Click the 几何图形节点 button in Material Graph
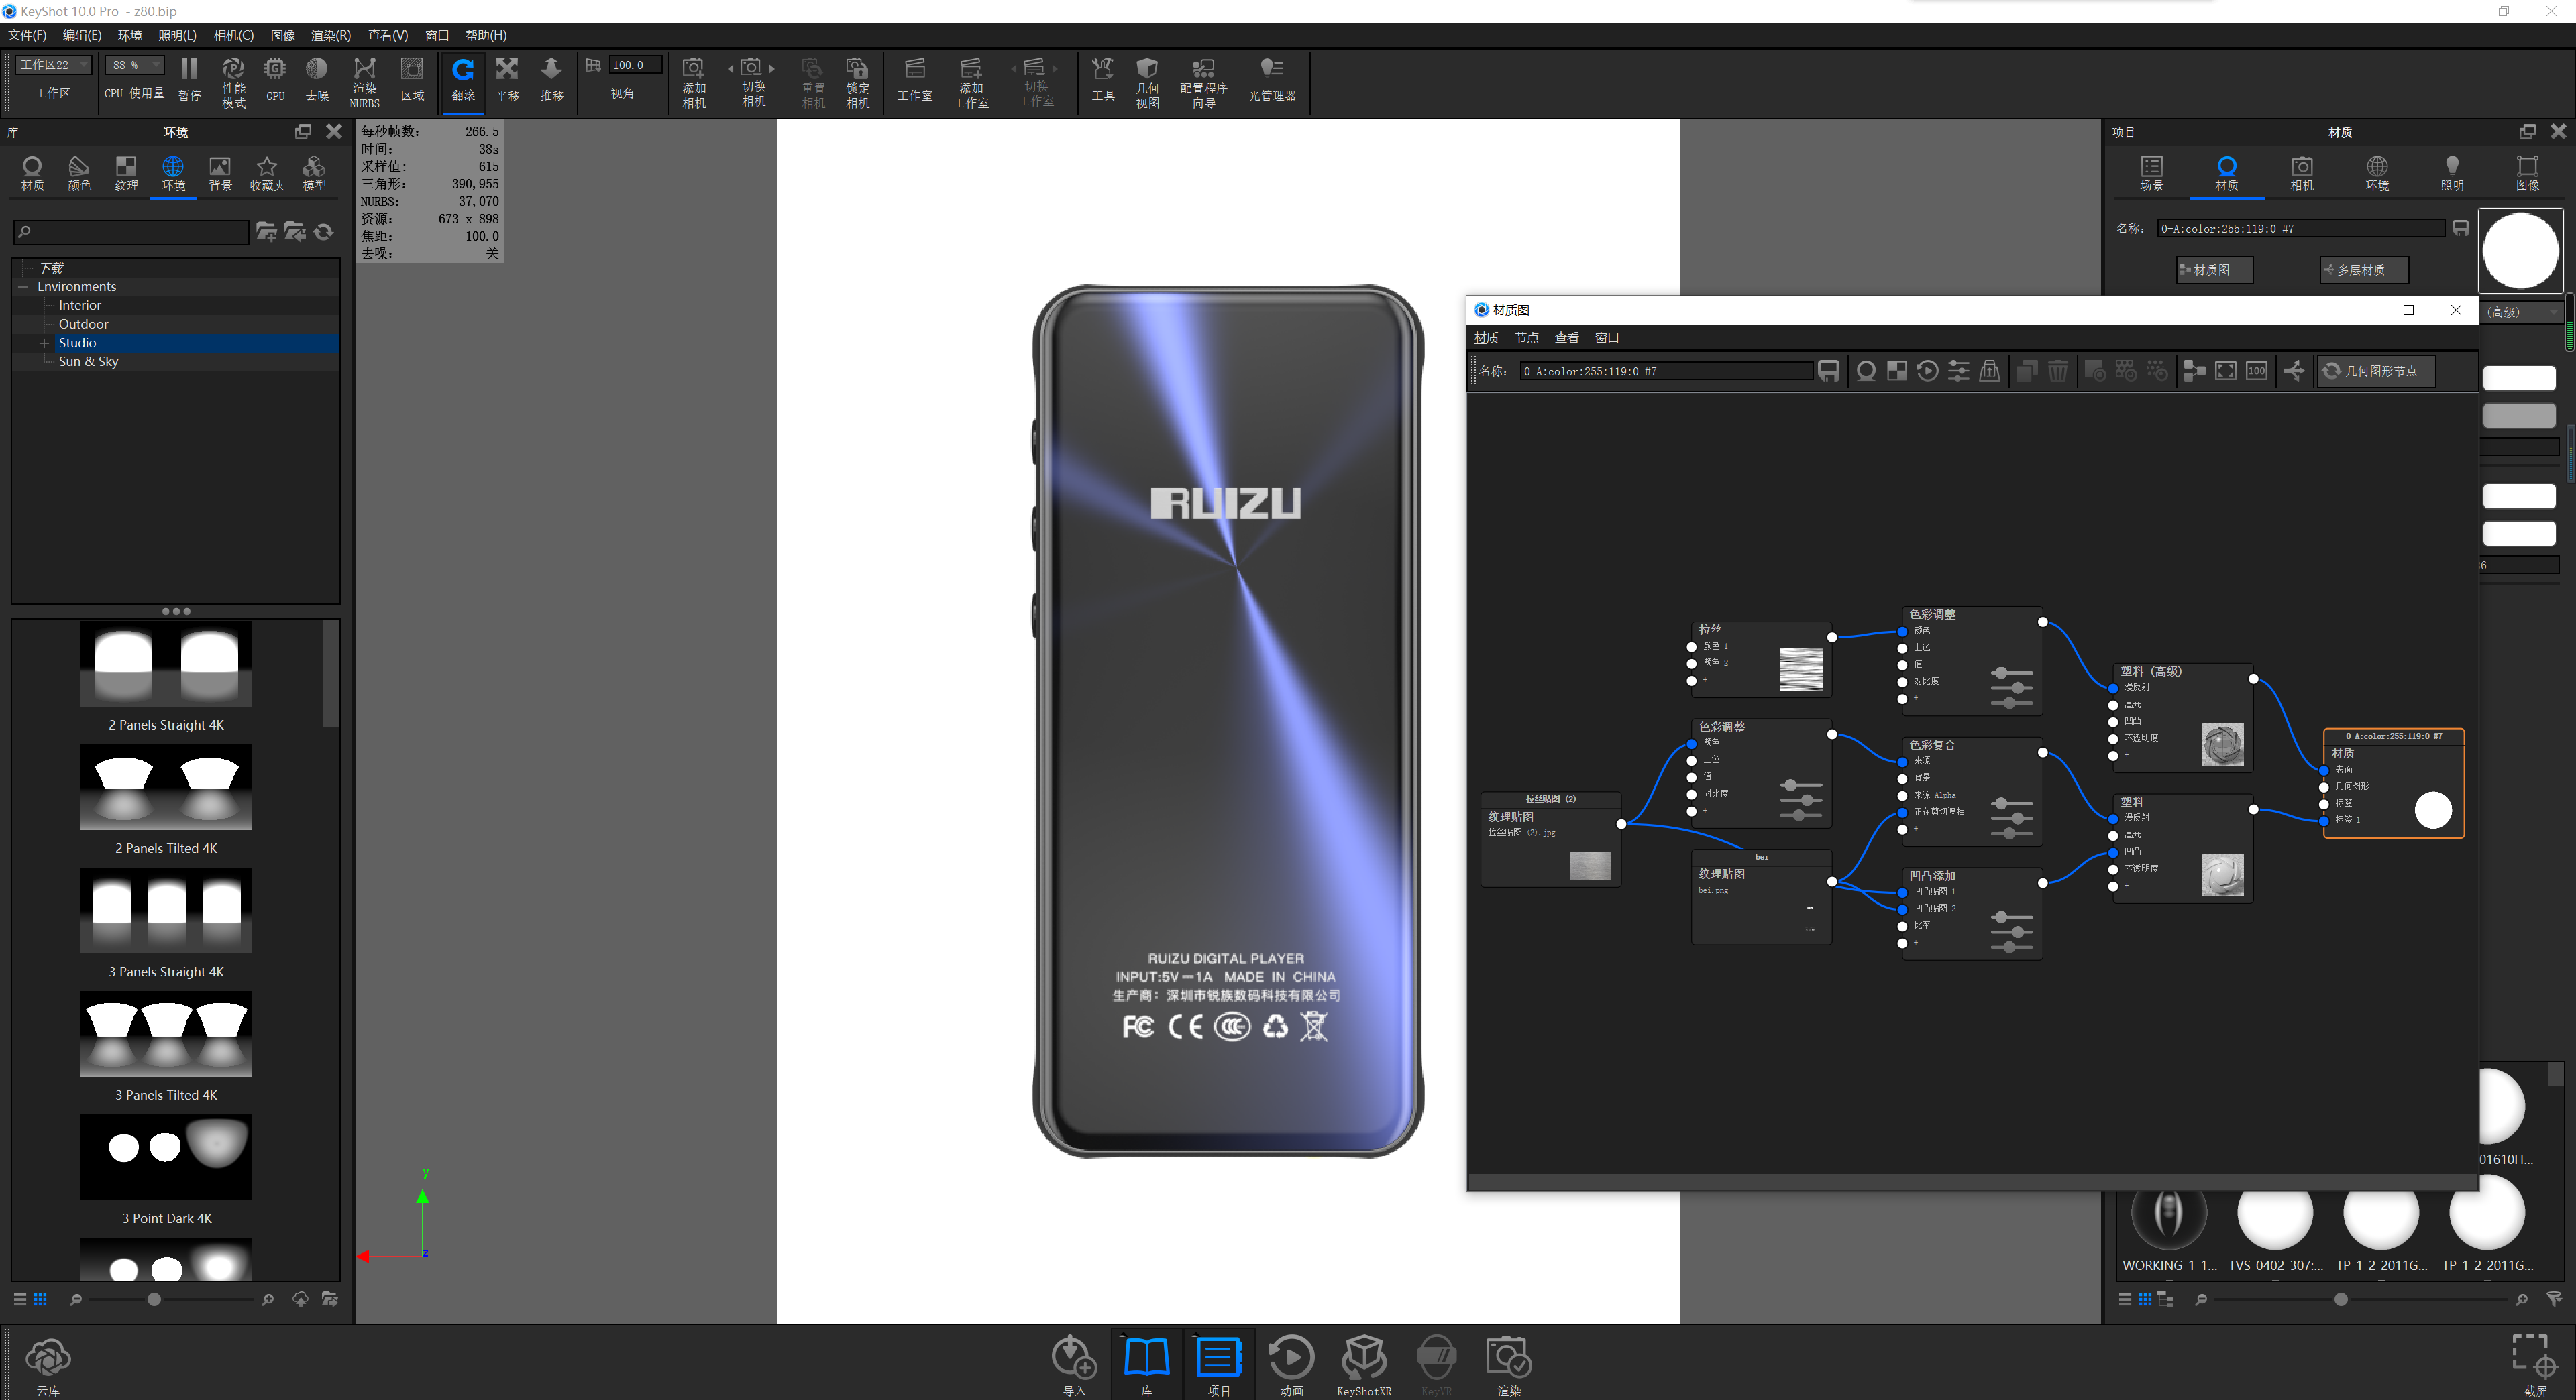Viewport: 2576px width, 1400px height. click(x=2375, y=371)
